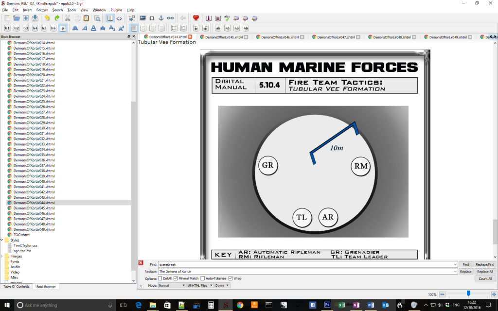Adjust the zoom slider at bottom right
The height and width of the screenshot is (311, 498).
click(468, 294)
